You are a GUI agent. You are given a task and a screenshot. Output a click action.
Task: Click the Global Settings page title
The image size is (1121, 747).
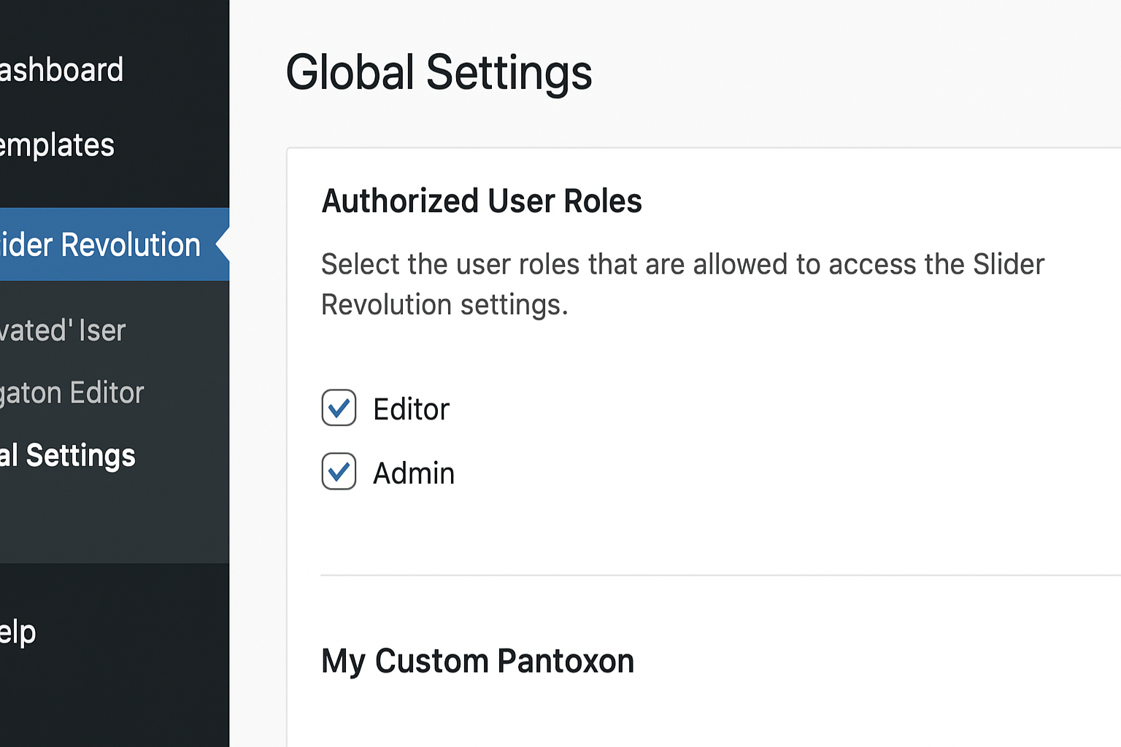(x=439, y=72)
